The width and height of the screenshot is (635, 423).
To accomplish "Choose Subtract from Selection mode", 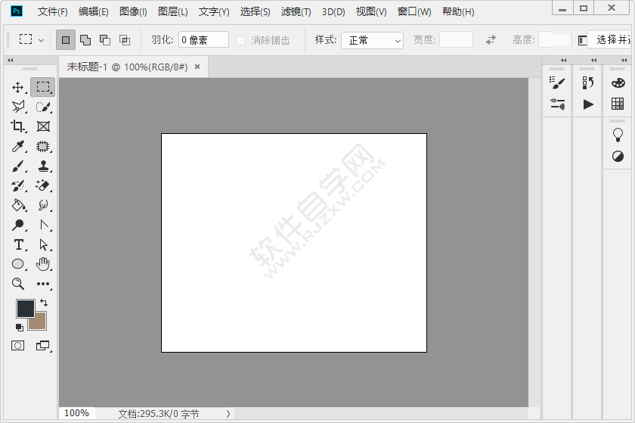I will (105, 40).
